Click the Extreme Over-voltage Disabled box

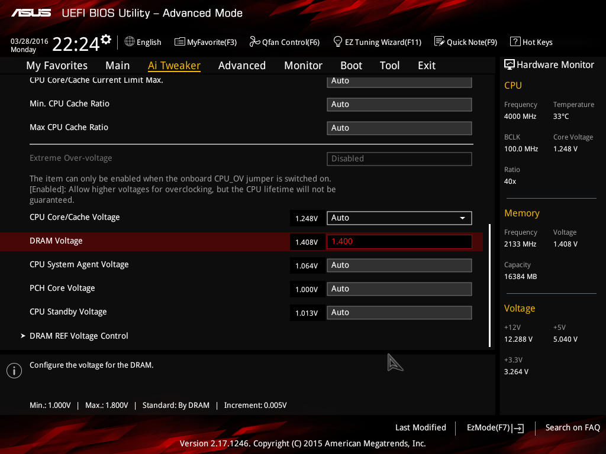399,159
